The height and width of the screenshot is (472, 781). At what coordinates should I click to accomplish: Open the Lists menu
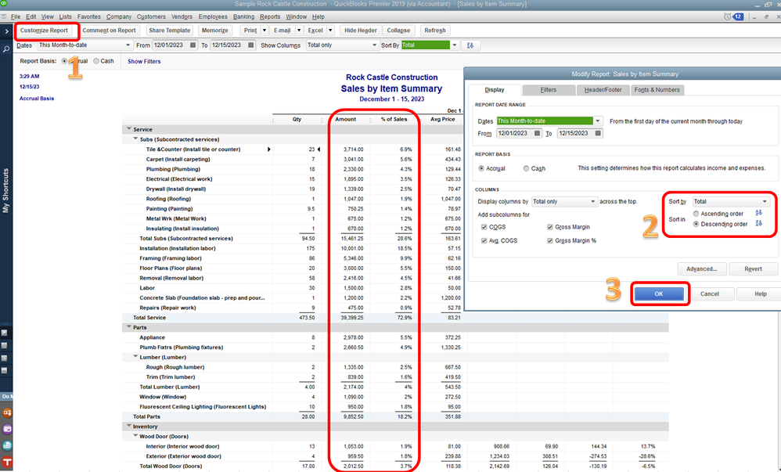[x=65, y=16]
